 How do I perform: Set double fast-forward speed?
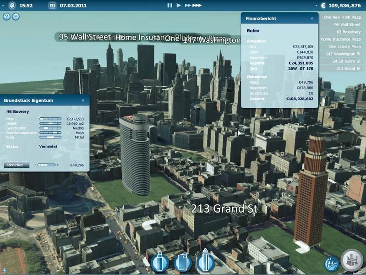188,5
